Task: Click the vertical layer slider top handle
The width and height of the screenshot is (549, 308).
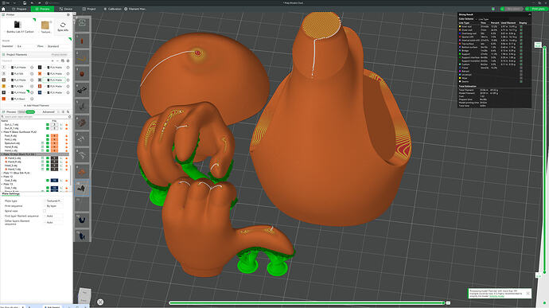Action: click(544, 47)
